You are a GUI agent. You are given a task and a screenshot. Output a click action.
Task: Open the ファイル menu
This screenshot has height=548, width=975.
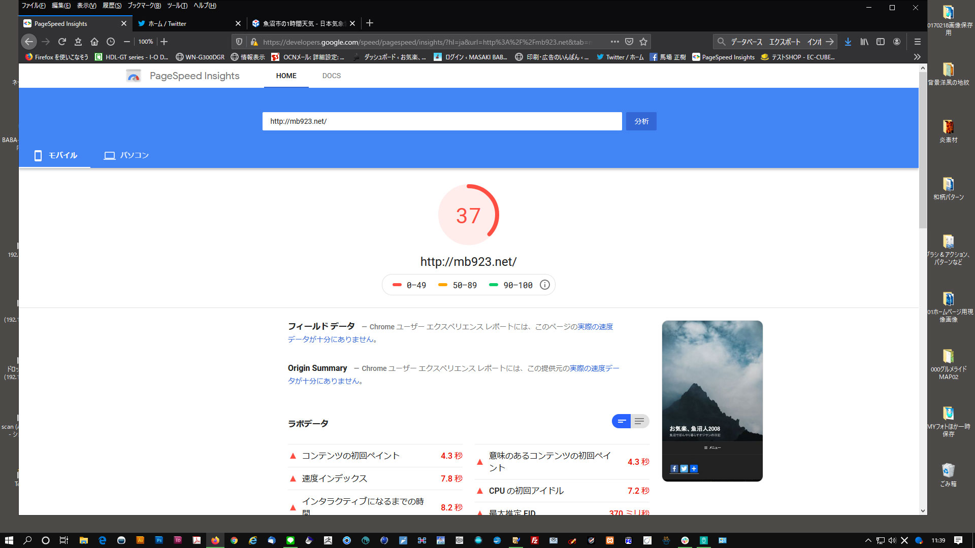pyautogui.click(x=34, y=6)
